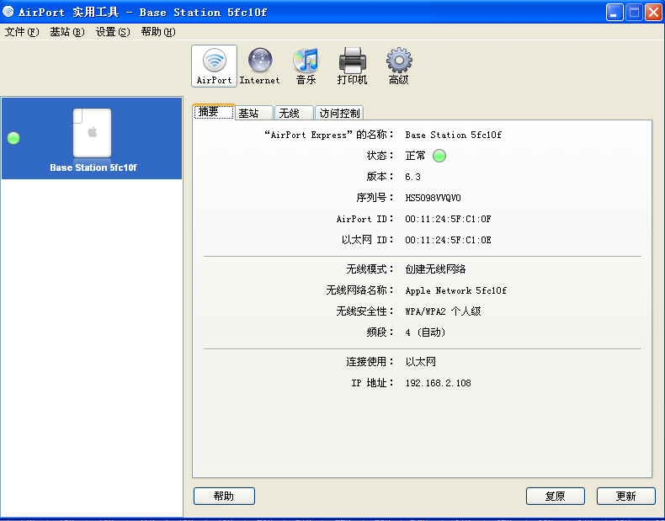665x521 pixels.
Task: Switch to the 基站 tab
Action: pyautogui.click(x=253, y=113)
